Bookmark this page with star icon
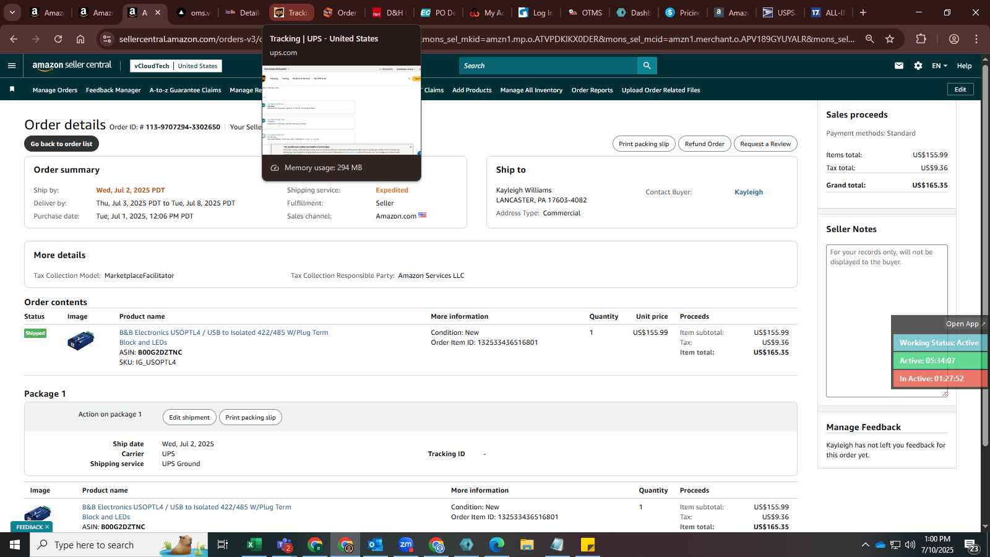Viewport: 990px width, 557px height. (x=890, y=39)
